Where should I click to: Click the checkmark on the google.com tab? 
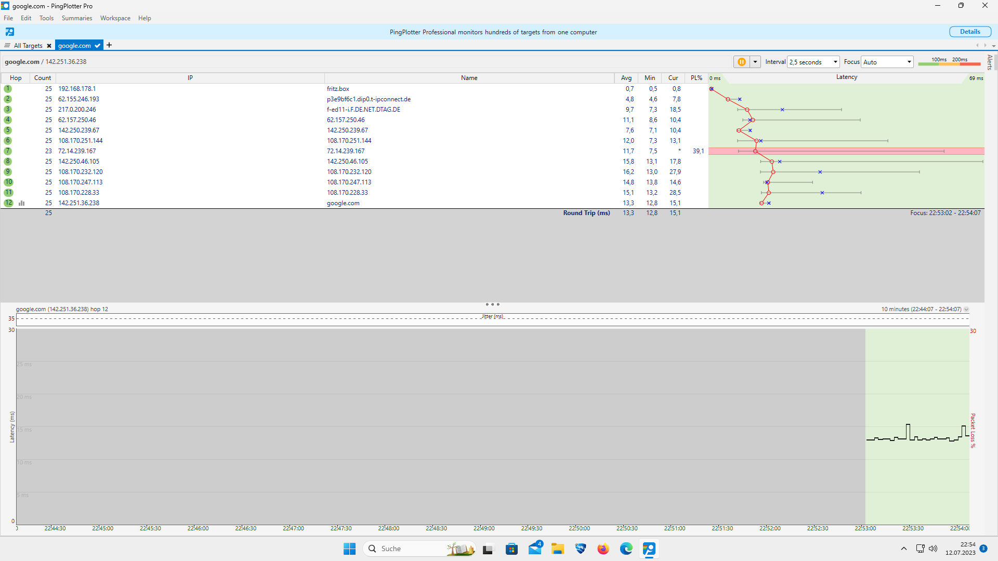[97, 45]
